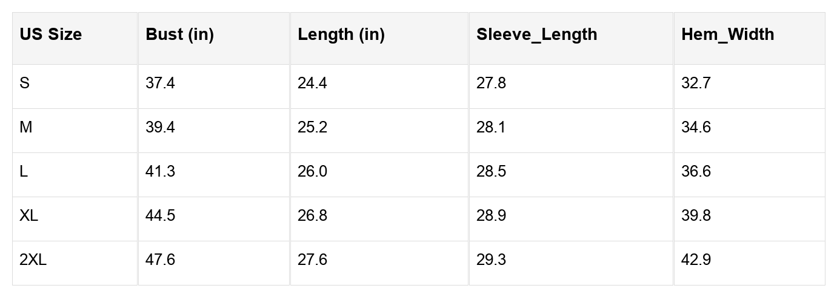Select hem width 39.8 cell
Viewport: 837px width, 297px height.
tap(696, 215)
